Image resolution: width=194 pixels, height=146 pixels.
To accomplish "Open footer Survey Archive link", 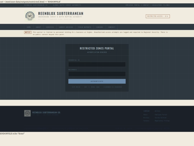I will pos(161,118).
